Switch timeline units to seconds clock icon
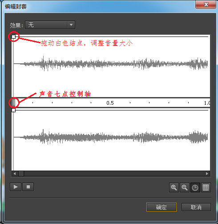 (195, 187)
